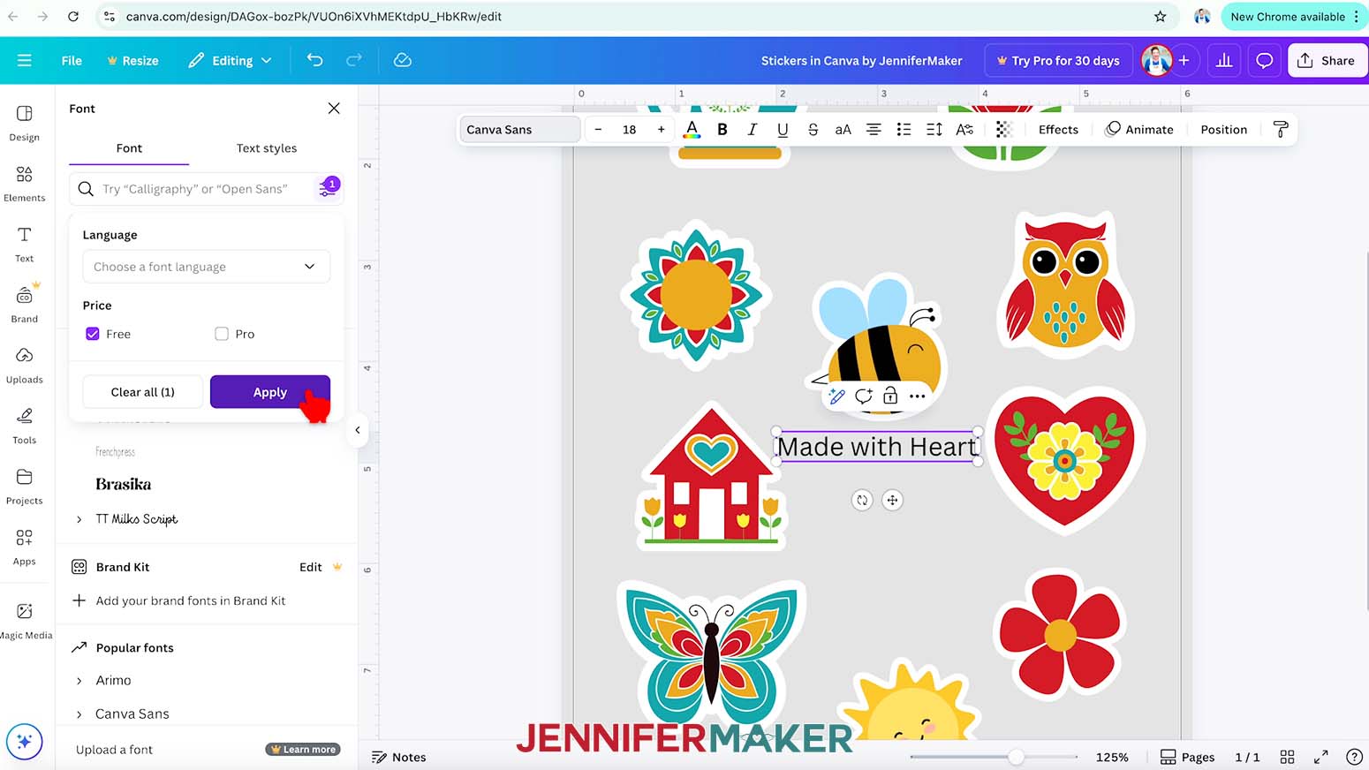Decrease font size with minus button
This screenshot has height=770, width=1369.
tap(598, 130)
